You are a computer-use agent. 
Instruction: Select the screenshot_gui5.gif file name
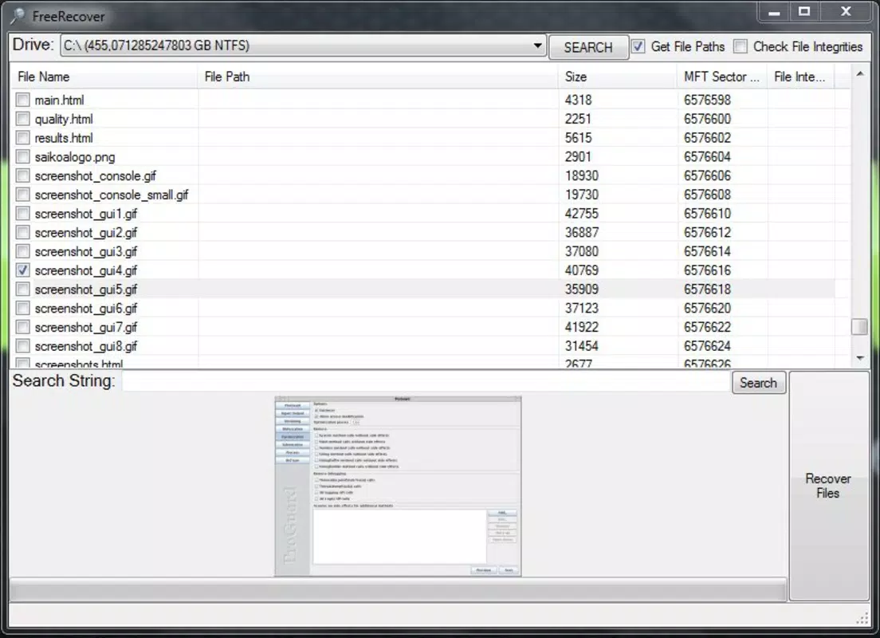pos(86,289)
